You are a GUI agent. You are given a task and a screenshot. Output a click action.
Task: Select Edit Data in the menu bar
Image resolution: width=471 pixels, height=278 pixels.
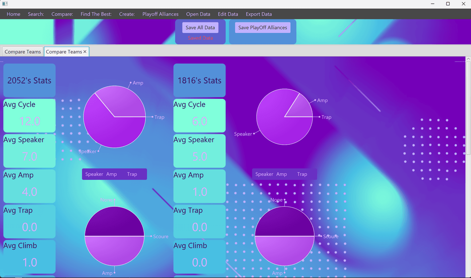[228, 14]
